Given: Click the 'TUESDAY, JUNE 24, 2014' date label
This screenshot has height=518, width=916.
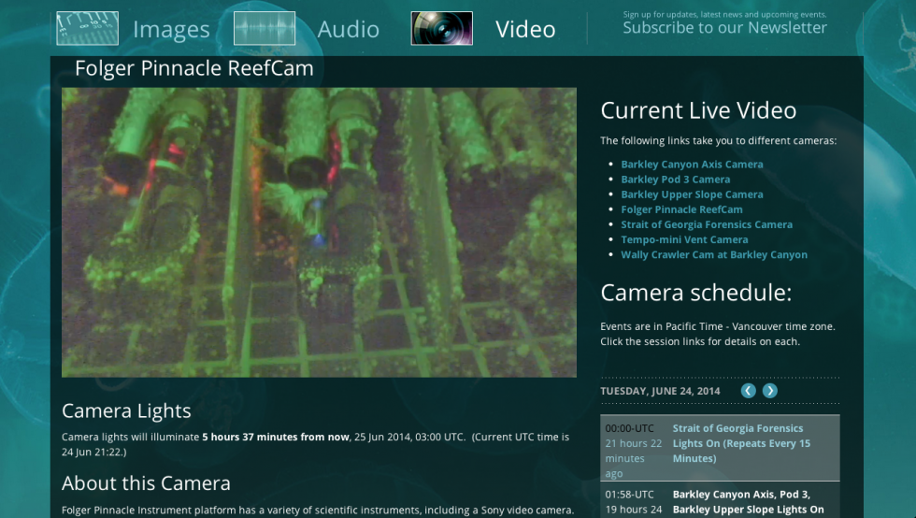Looking at the screenshot, I should 660,391.
